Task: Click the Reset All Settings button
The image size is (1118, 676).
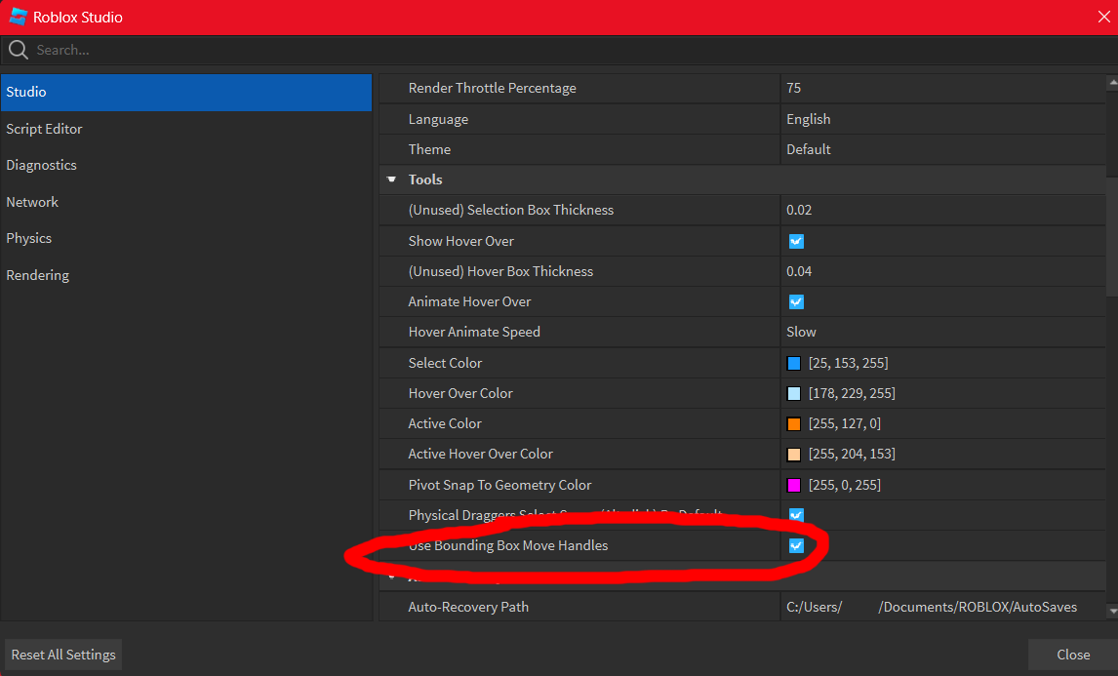Action: (63, 655)
